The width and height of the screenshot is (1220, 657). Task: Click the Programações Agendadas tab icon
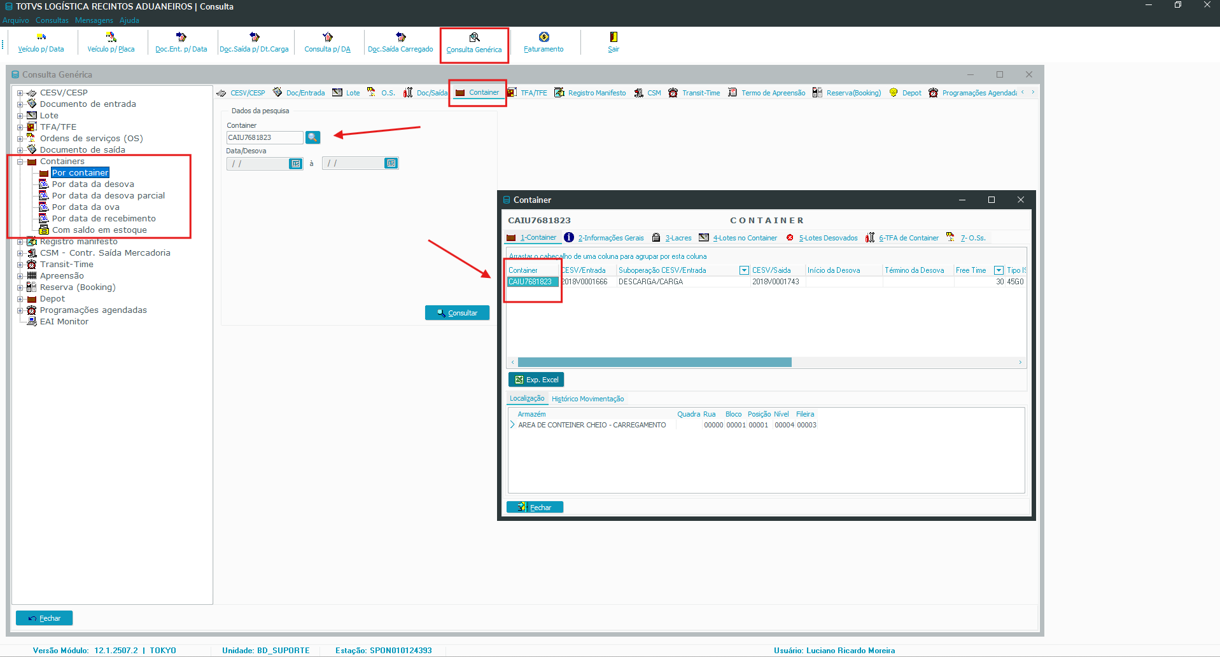pyautogui.click(x=933, y=93)
